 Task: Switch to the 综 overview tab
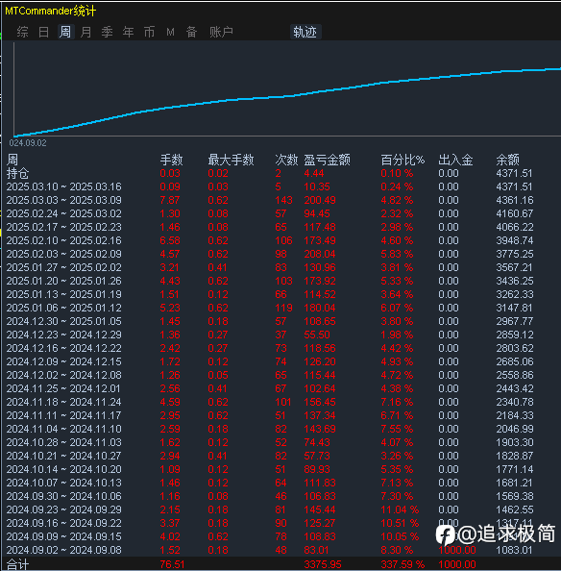click(22, 32)
